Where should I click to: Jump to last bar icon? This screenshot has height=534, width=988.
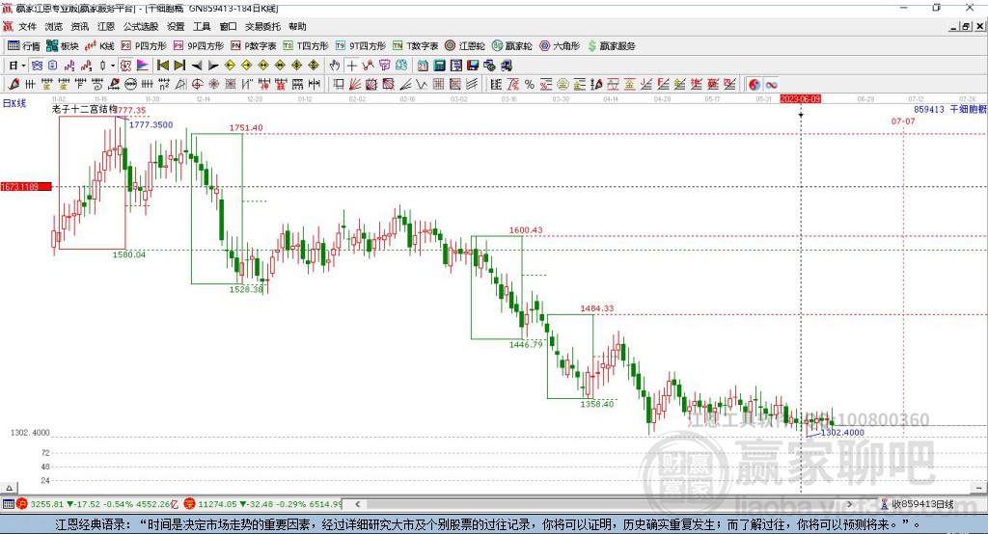179,65
